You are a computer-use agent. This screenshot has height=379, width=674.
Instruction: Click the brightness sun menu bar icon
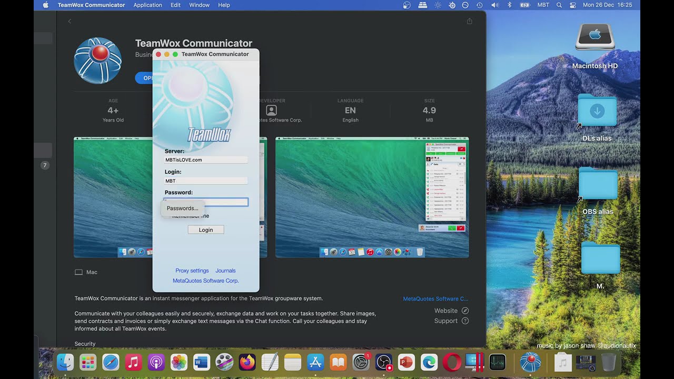pos(438,5)
